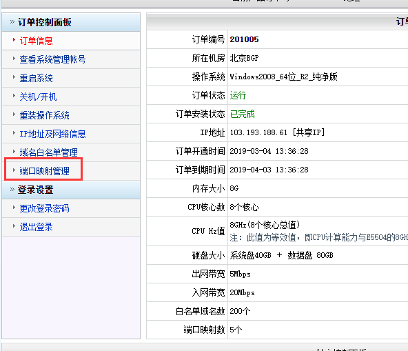Open 重装操作系统 option
The image size is (408, 351).
(45, 115)
